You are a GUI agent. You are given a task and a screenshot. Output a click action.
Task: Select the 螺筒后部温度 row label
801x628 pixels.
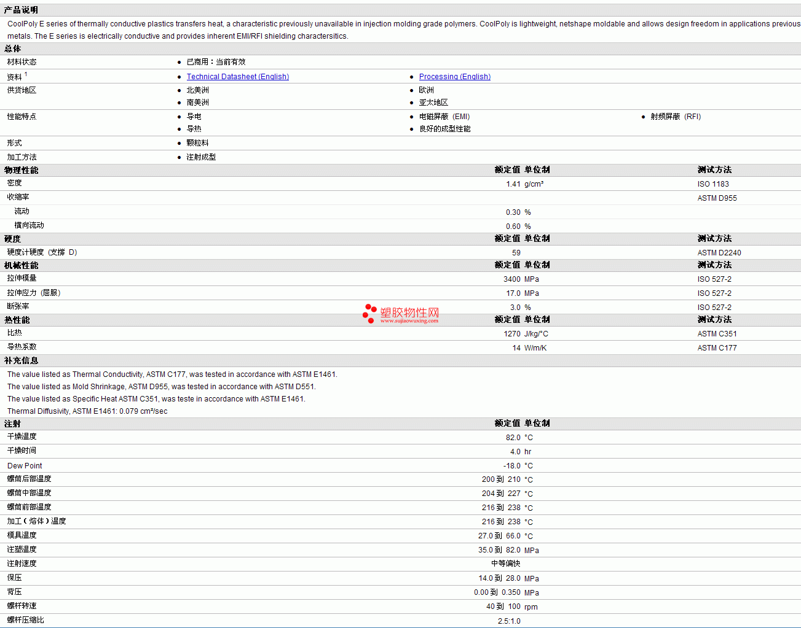pyautogui.click(x=29, y=479)
